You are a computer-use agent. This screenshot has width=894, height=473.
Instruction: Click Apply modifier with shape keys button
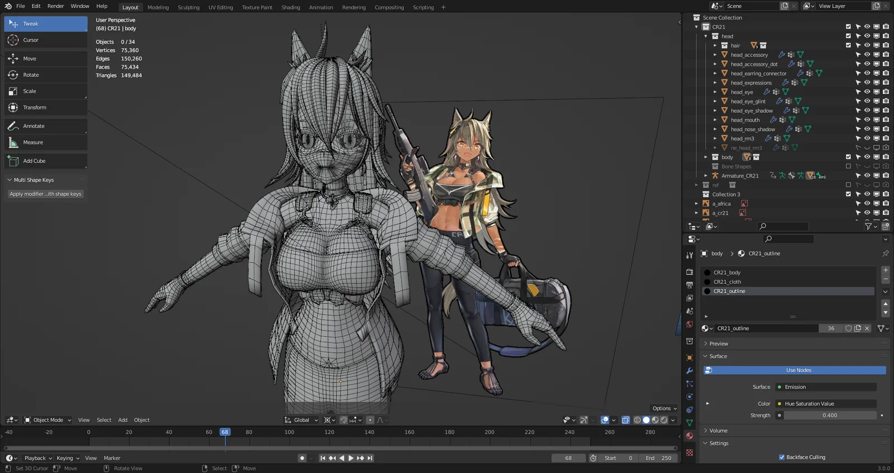pos(46,194)
